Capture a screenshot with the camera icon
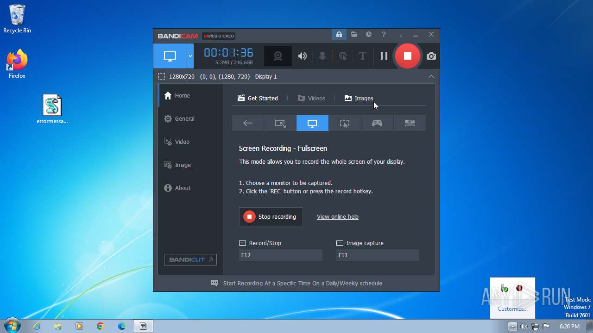Image resolution: width=593 pixels, height=333 pixels. pos(431,56)
